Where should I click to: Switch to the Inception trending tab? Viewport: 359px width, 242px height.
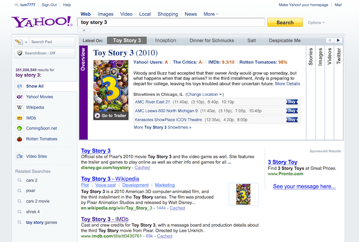[x=166, y=41]
